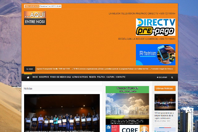
Task: Open the DirecTV Prepago banner
Action: (155, 27)
